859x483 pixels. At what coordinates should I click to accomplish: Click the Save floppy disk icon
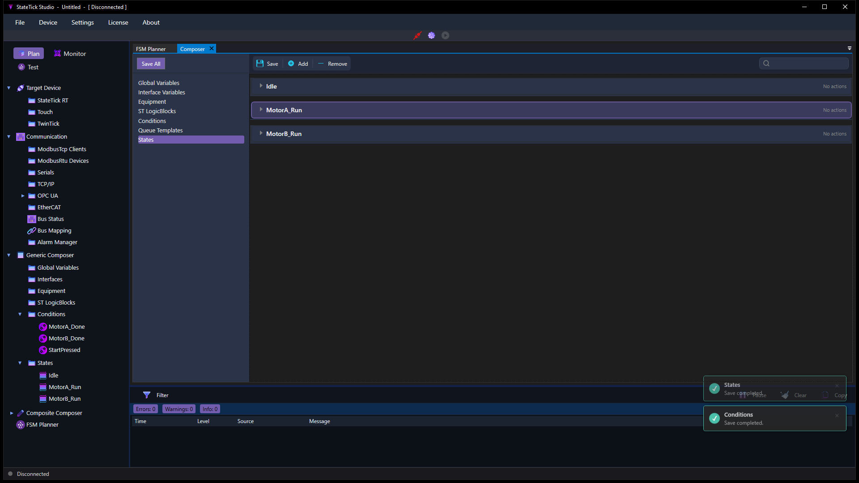coord(260,64)
